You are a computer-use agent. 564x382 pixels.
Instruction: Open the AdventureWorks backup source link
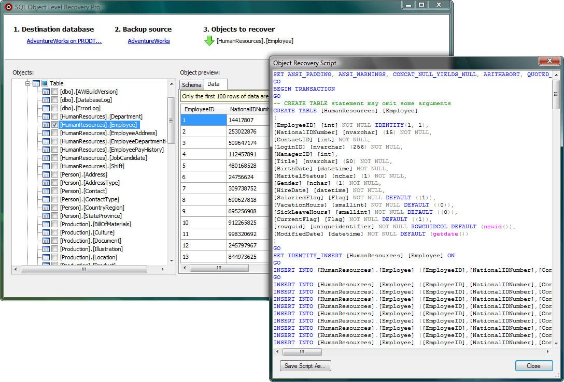click(x=149, y=40)
